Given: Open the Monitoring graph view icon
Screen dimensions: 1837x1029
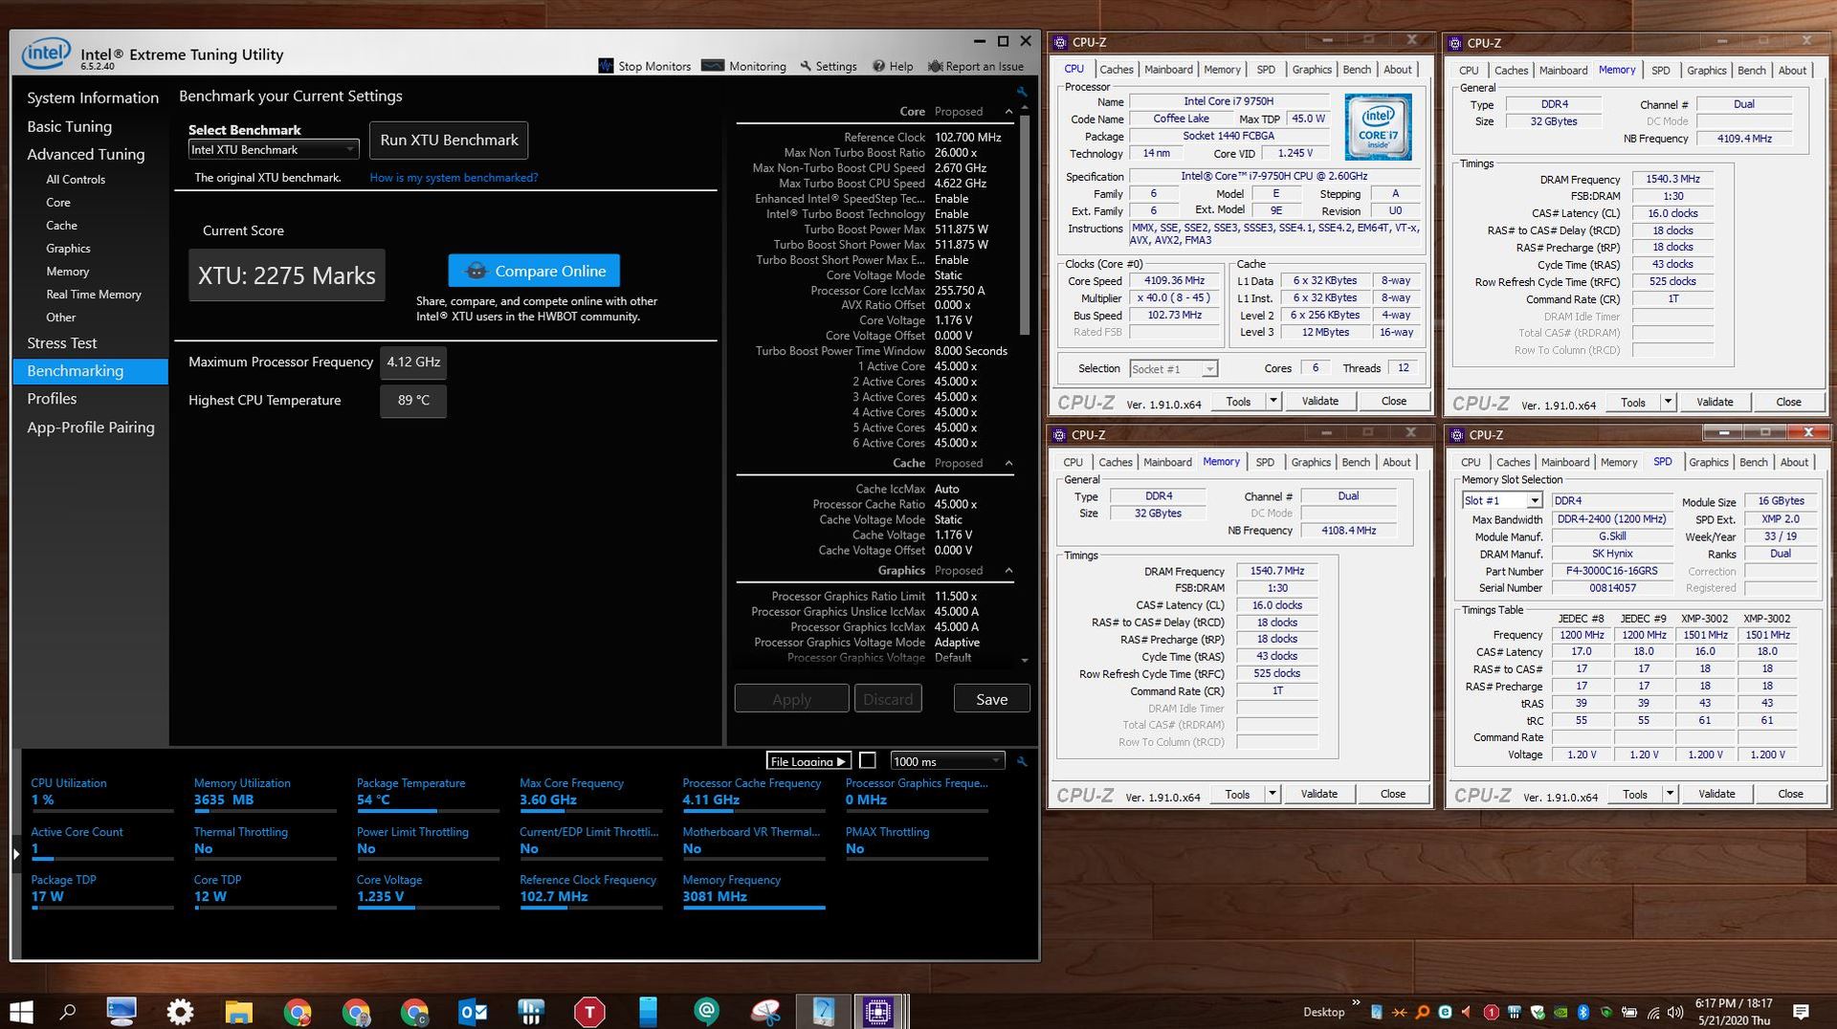Looking at the screenshot, I should [712, 66].
